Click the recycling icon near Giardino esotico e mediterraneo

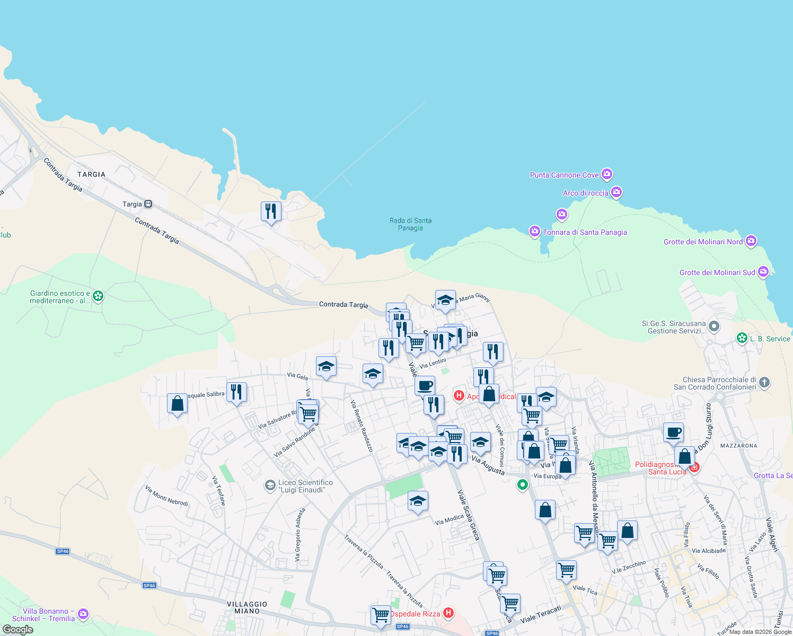(x=98, y=295)
